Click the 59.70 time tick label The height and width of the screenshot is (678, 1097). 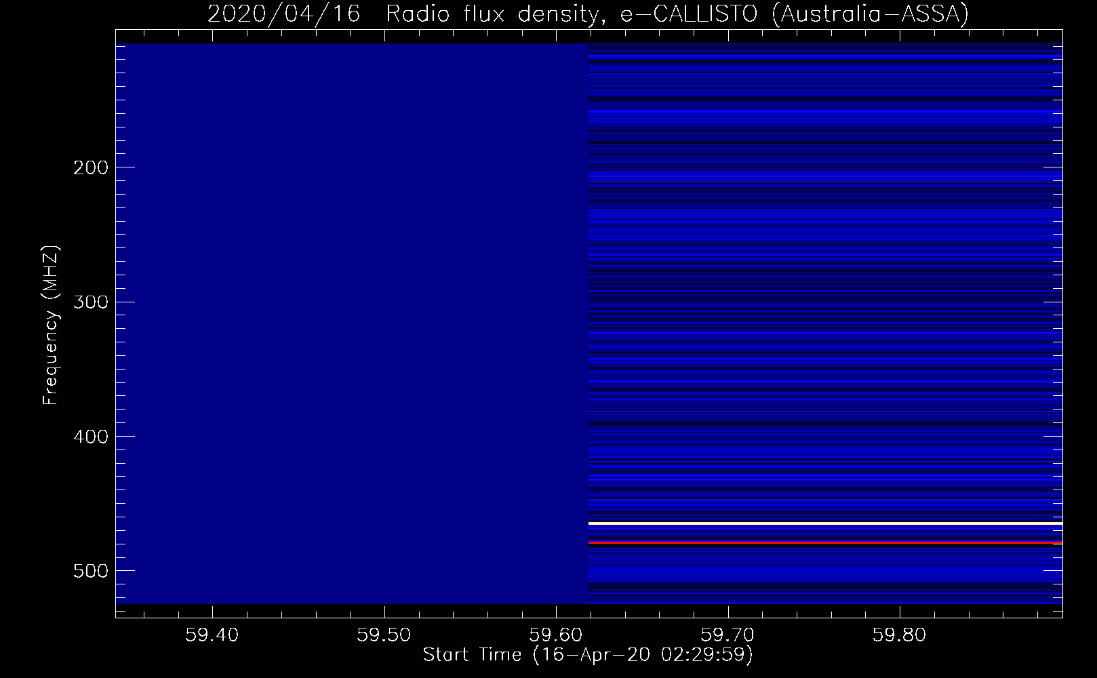(x=728, y=635)
